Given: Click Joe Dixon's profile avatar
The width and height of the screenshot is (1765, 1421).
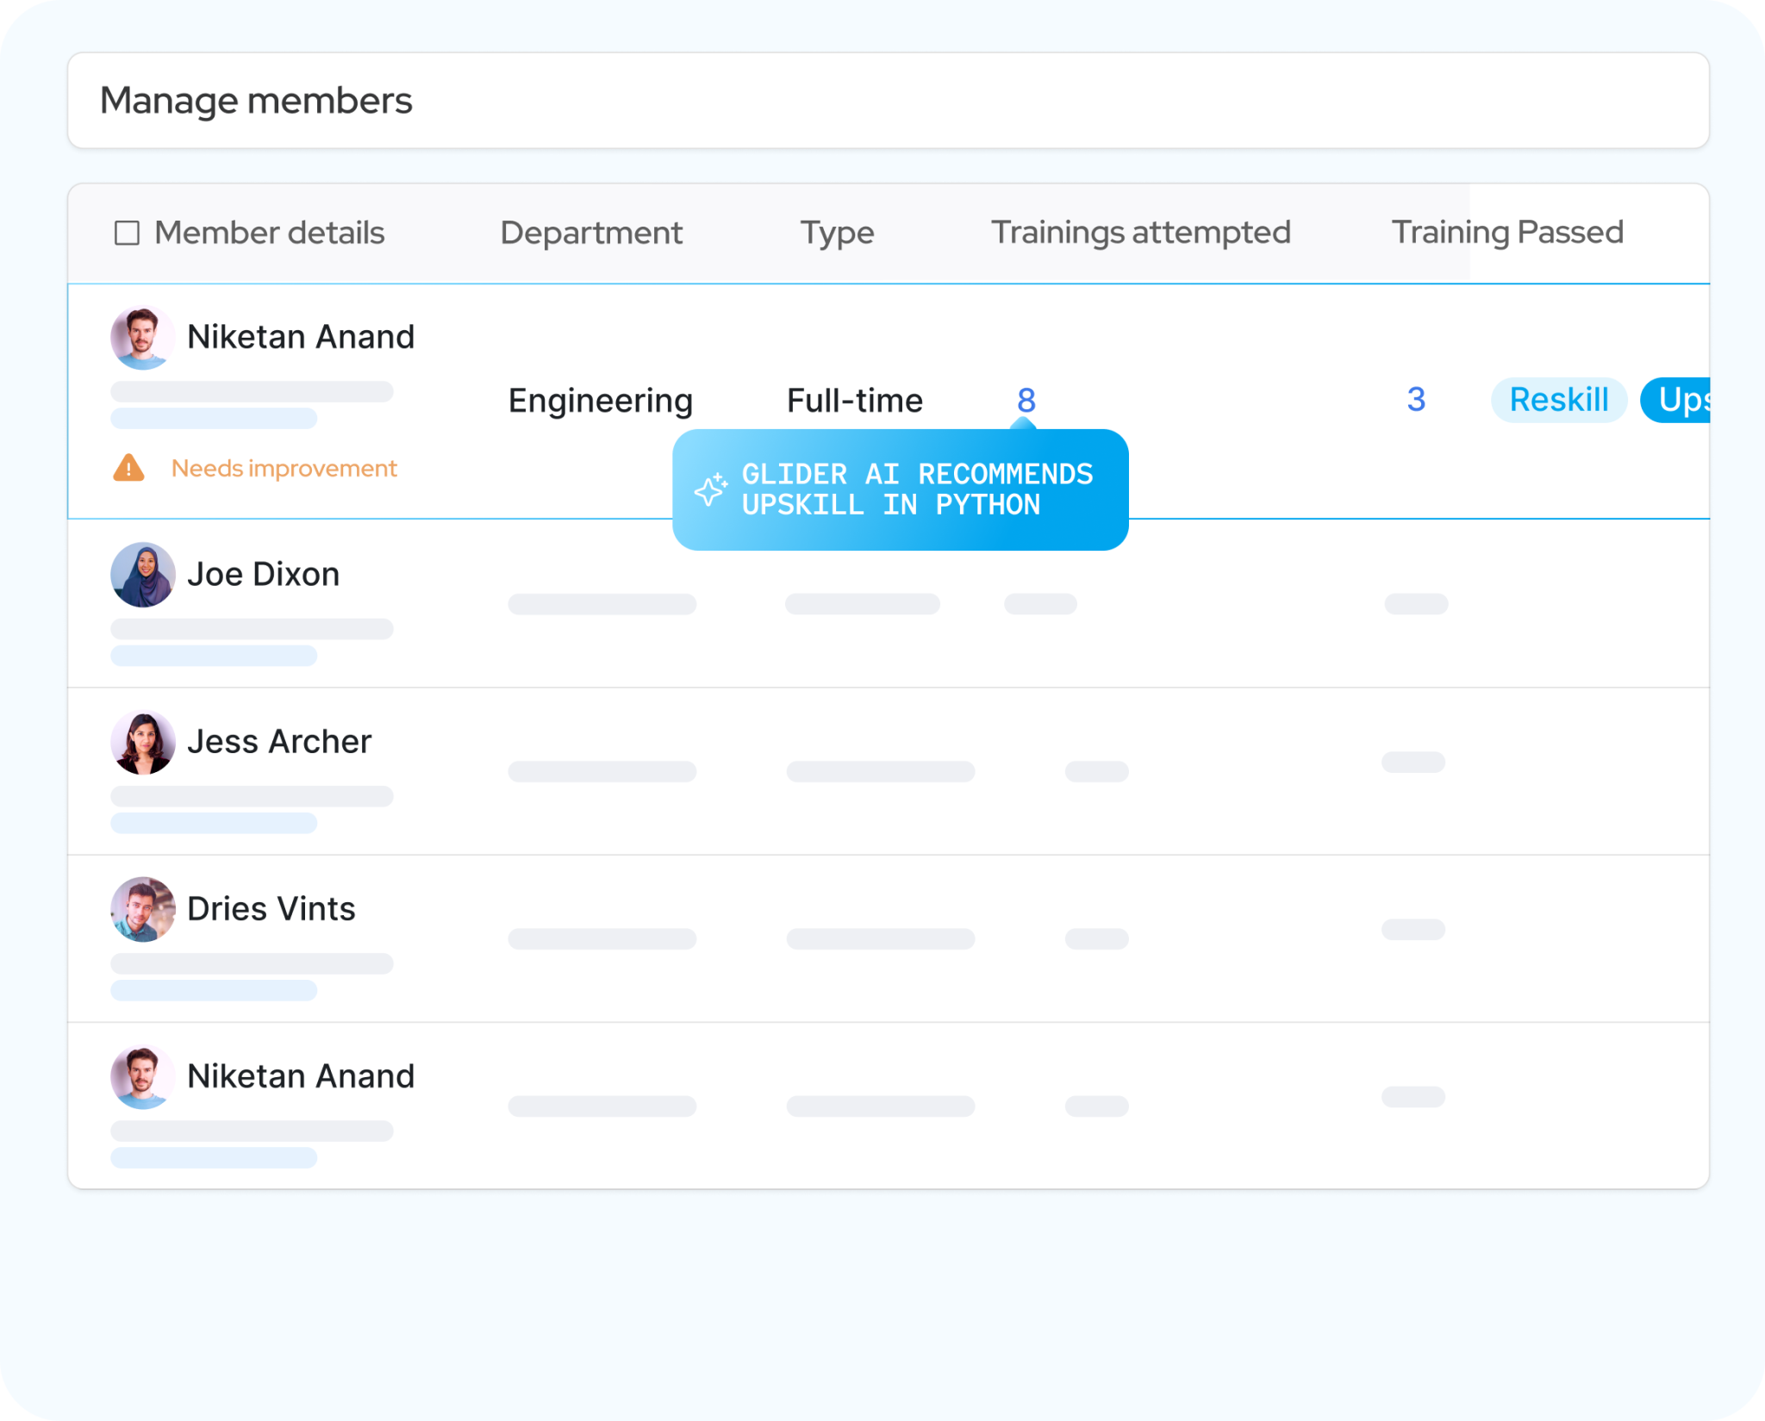Looking at the screenshot, I should pyautogui.click(x=142, y=575).
